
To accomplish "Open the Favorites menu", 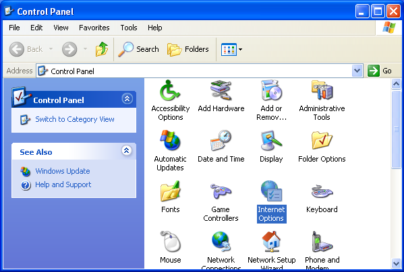I will point(94,28).
